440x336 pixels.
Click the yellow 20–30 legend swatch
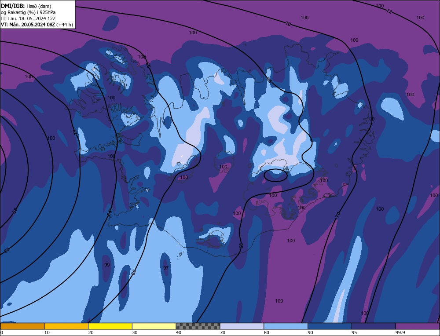(x=110, y=326)
